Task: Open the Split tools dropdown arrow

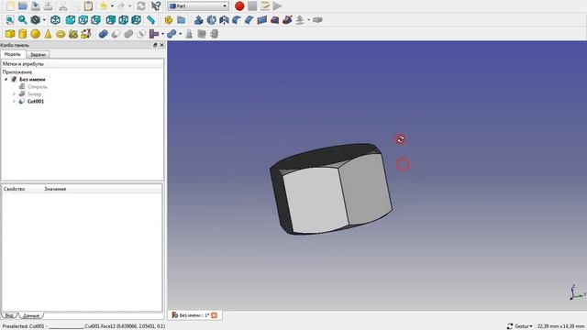Action: point(180,34)
